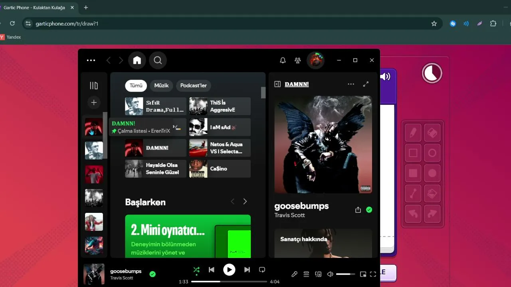
Task: Open Spotify notifications bell
Action: click(283, 60)
